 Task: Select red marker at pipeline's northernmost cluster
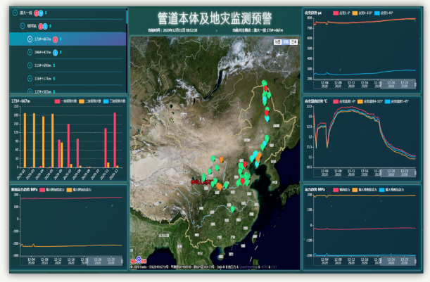pyautogui.click(x=265, y=88)
